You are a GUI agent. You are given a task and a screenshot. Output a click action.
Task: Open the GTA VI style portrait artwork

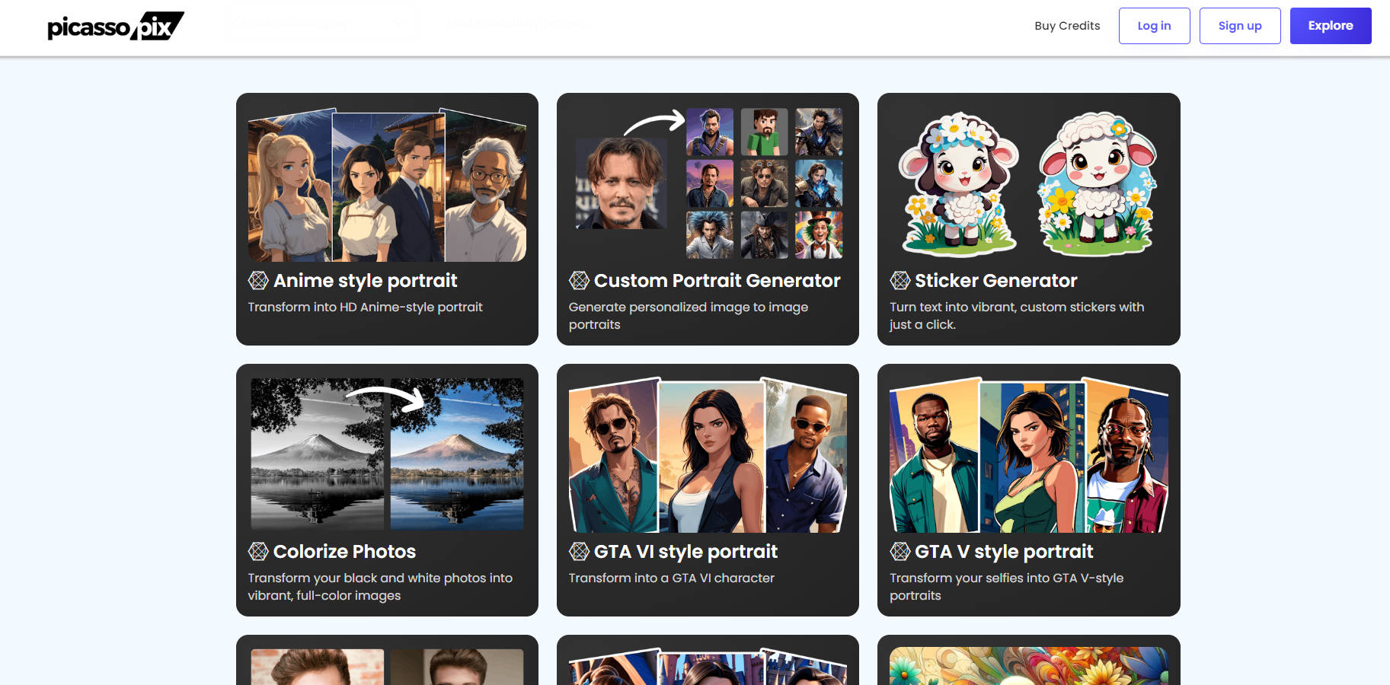[708, 454]
